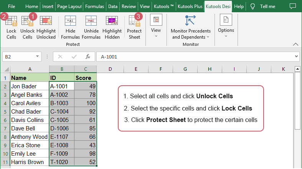302x169 pixels.
Task: Click the Insert Function fx button
Action: click(x=88, y=57)
